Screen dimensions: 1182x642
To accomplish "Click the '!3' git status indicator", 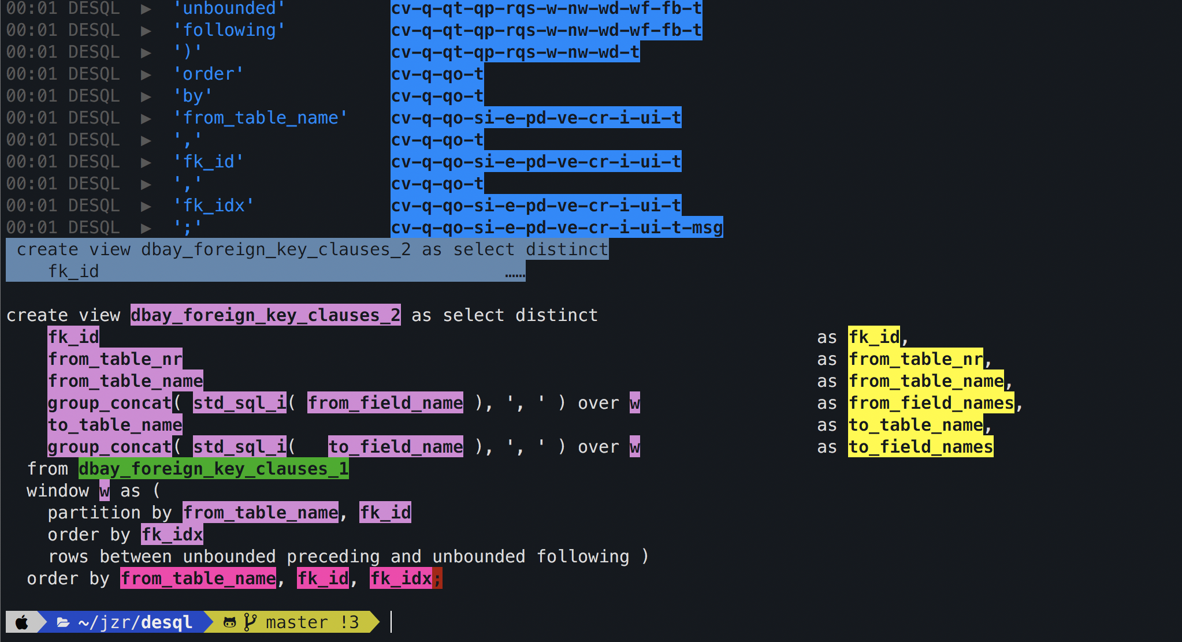I will pyautogui.click(x=349, y=622).
